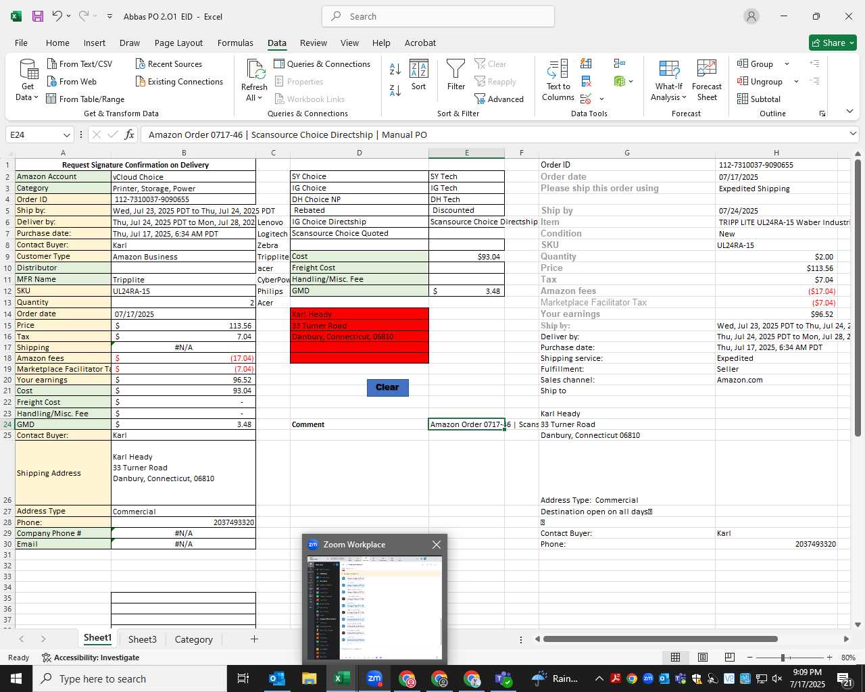
Task: Sort A to Z ascending
Action: (x=395, y=68)
